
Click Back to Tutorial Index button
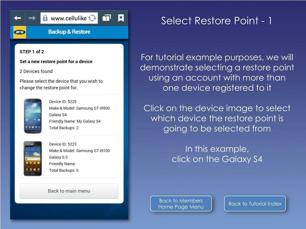255,204
